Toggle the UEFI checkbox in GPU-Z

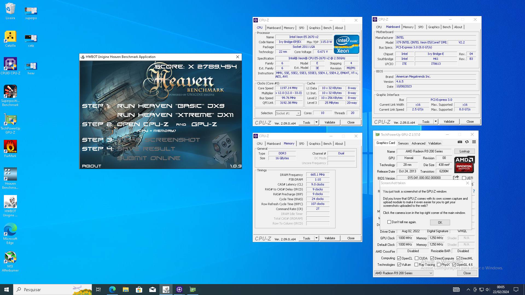464,178
